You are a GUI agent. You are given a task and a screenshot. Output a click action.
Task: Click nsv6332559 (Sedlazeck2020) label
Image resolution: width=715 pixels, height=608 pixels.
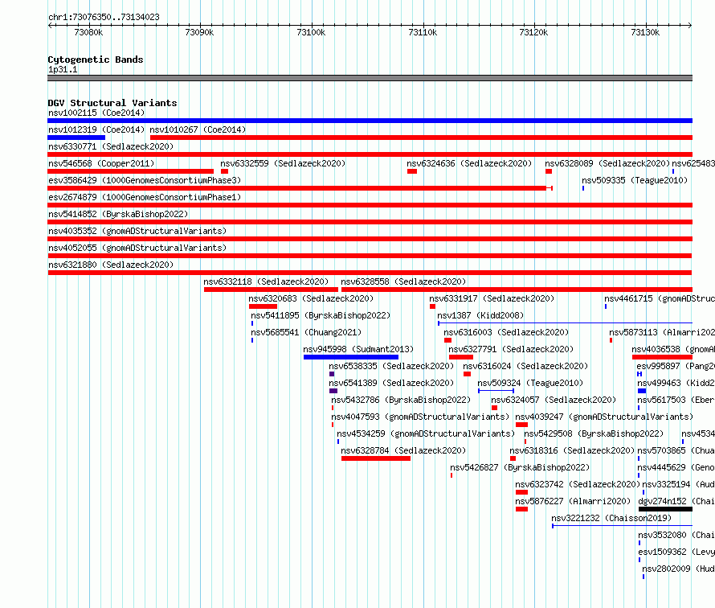click(x=283, y=163)
